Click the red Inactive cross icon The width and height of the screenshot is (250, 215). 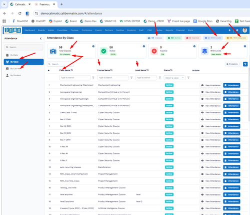[154, 51]
